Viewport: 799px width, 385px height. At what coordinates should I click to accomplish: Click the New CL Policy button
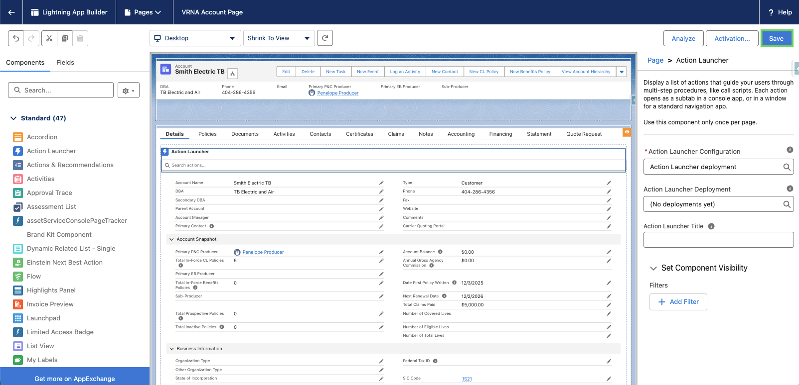[484, 72]
